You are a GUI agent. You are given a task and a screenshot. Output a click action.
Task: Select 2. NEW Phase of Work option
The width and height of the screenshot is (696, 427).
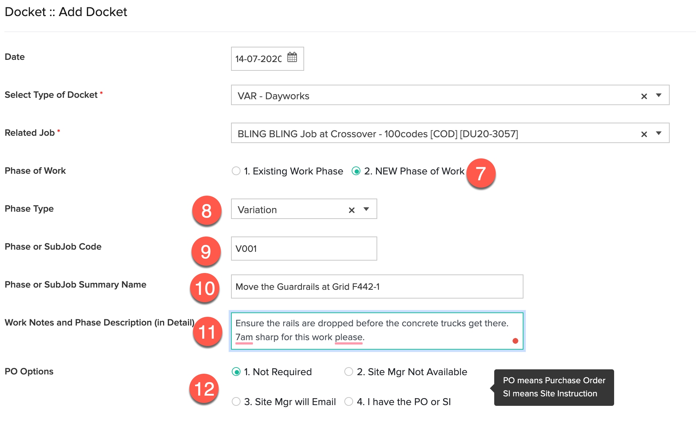coord(356,171)
